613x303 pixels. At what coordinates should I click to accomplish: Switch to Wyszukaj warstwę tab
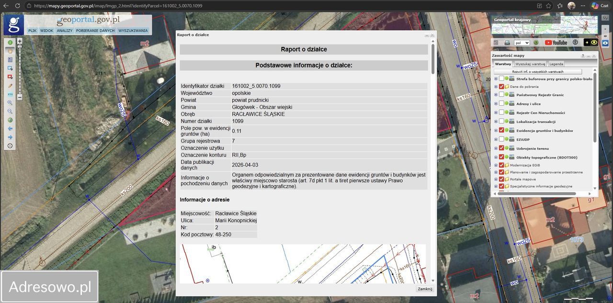530,64
